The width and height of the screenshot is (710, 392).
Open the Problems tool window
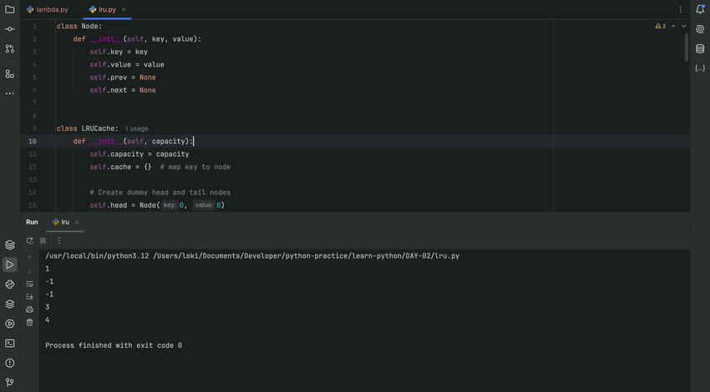(10, 363)
